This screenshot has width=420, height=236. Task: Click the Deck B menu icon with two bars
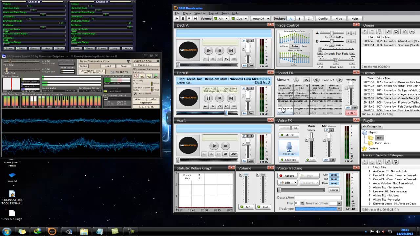pos(234,107)
